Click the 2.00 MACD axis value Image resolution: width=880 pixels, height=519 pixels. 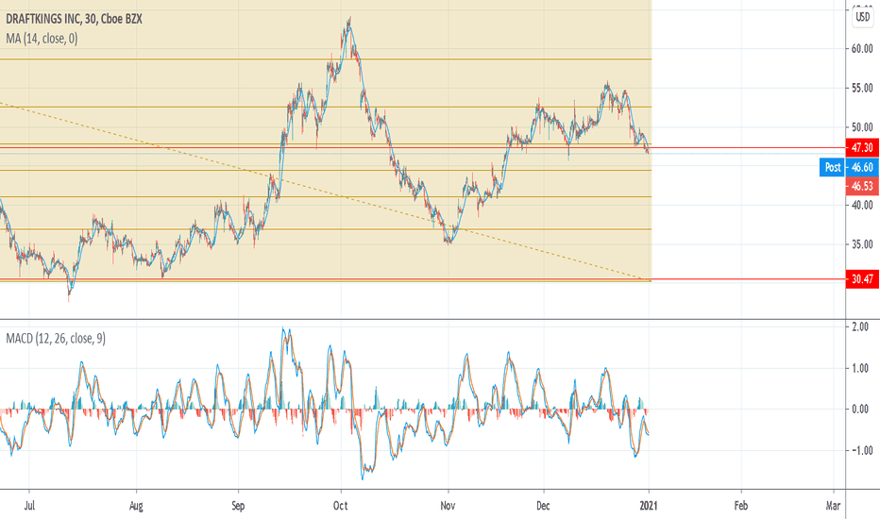tap(860, 327)
